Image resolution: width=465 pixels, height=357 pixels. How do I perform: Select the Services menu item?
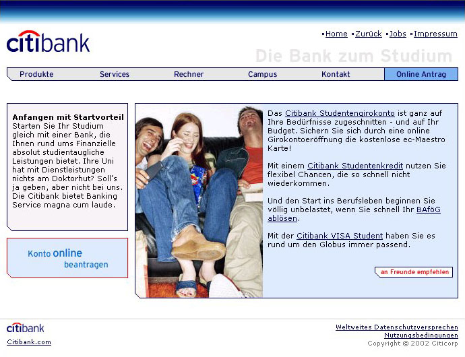coord(115,74)
